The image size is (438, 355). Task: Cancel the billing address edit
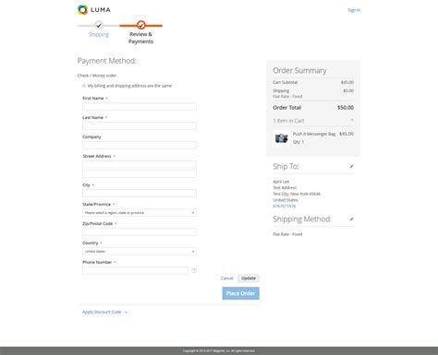click(x=227, y=278)
